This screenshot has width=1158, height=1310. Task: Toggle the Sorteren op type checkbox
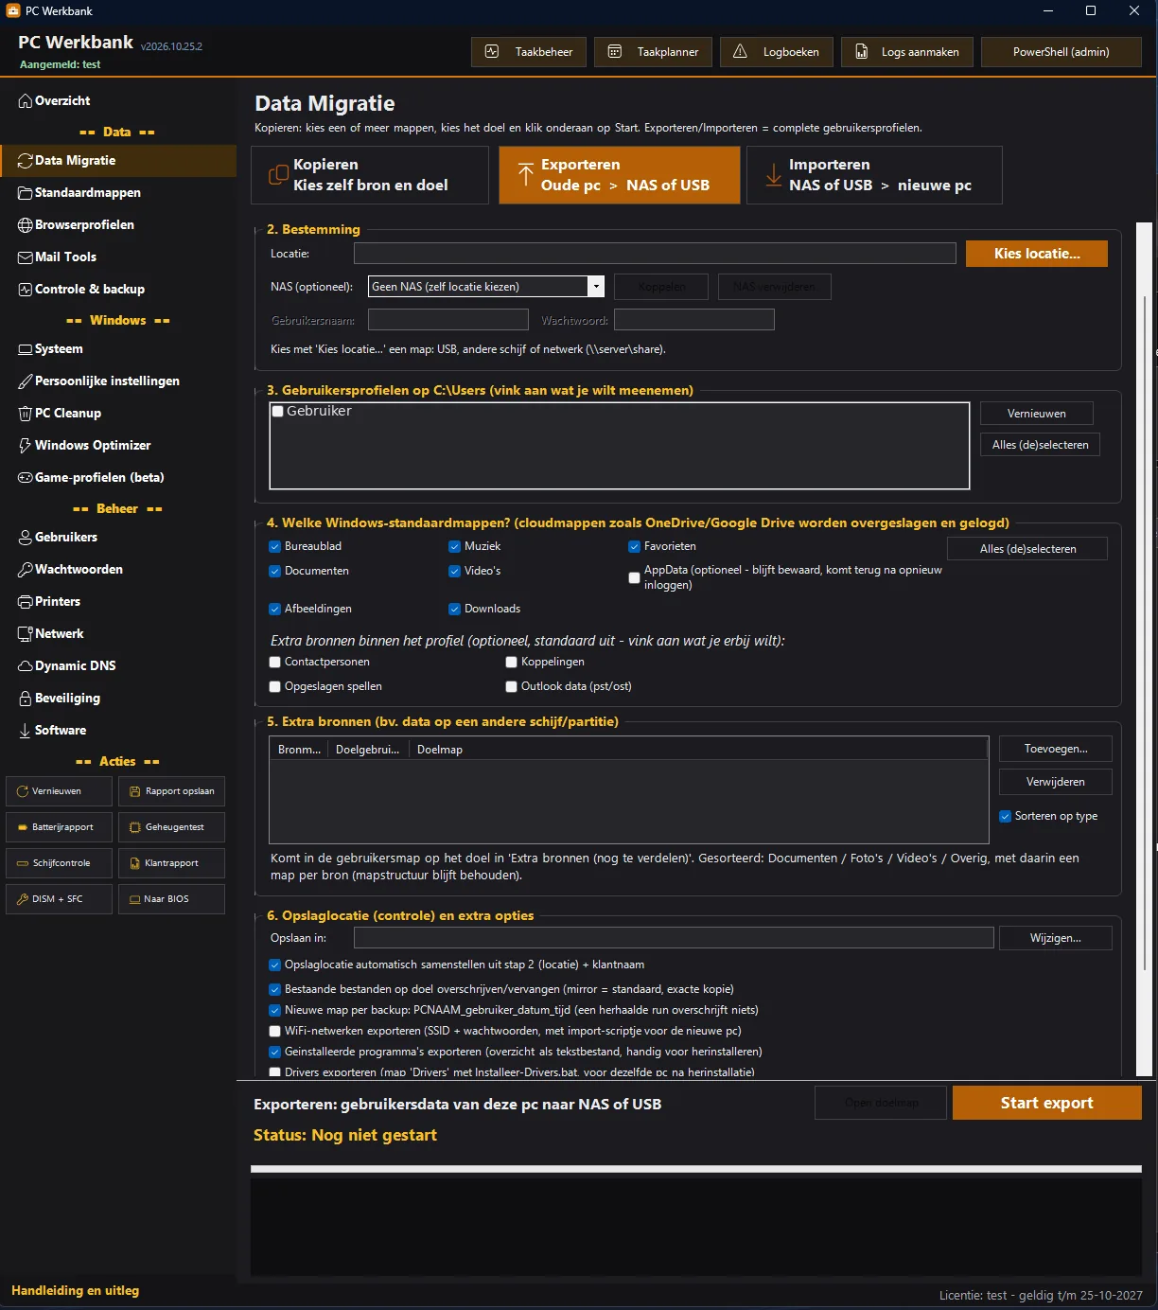tap(1006, 816)
